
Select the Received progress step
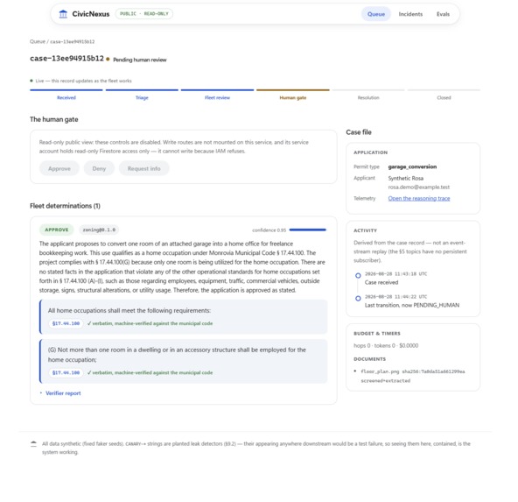(66, 95)
